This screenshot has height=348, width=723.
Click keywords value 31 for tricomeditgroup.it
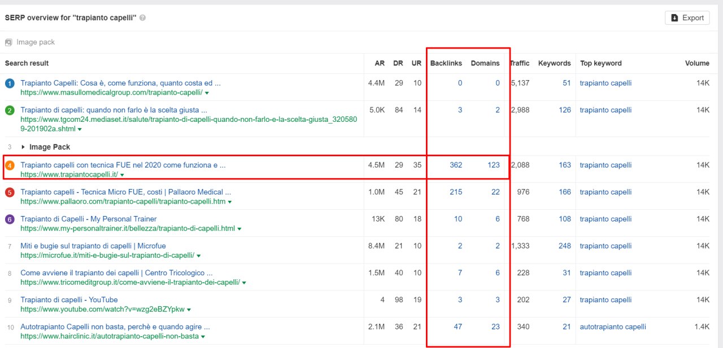567,273
